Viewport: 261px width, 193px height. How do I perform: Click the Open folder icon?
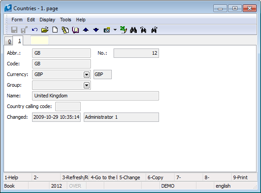45,30
